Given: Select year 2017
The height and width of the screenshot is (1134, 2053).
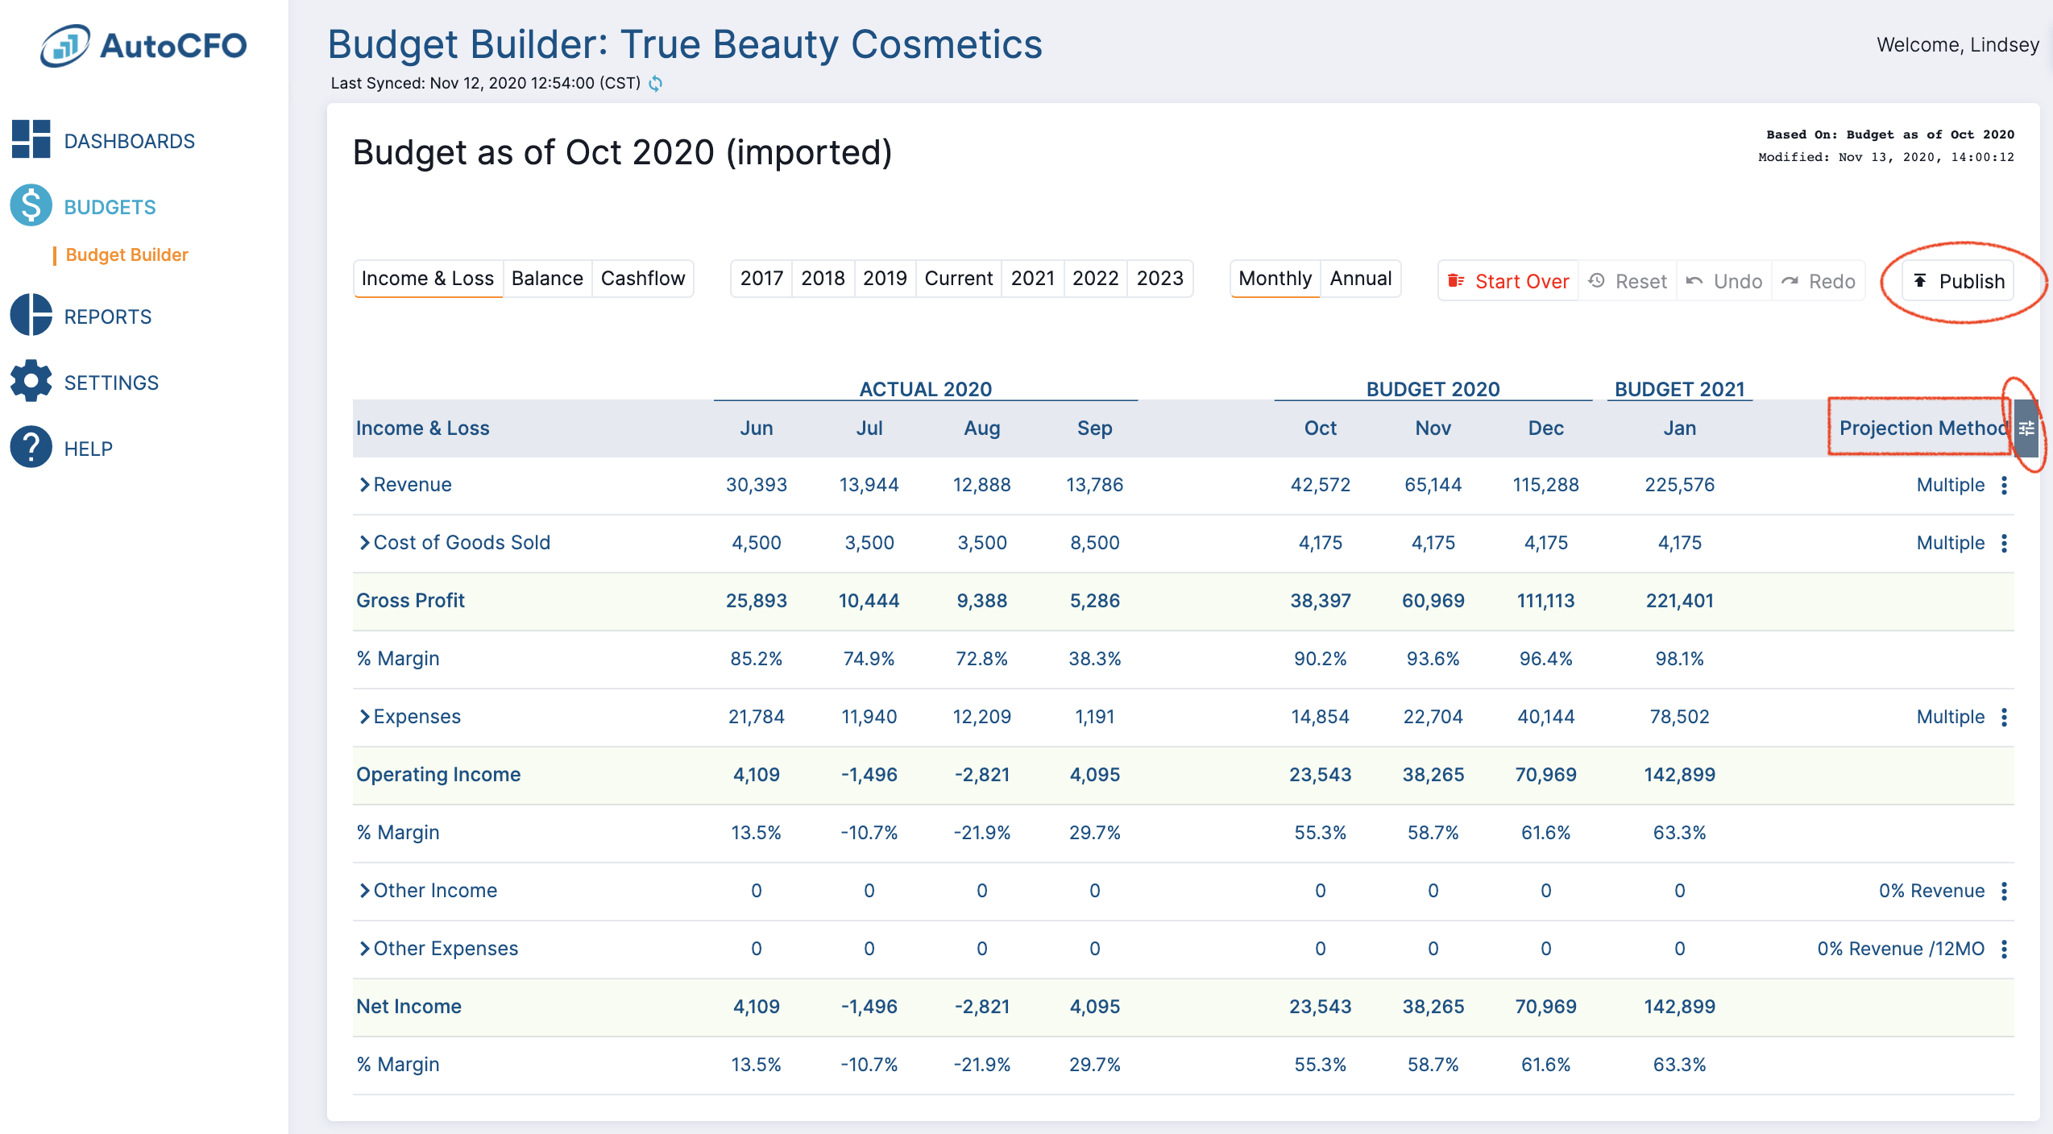Looking at the screenshot, I should coord(761,279).
